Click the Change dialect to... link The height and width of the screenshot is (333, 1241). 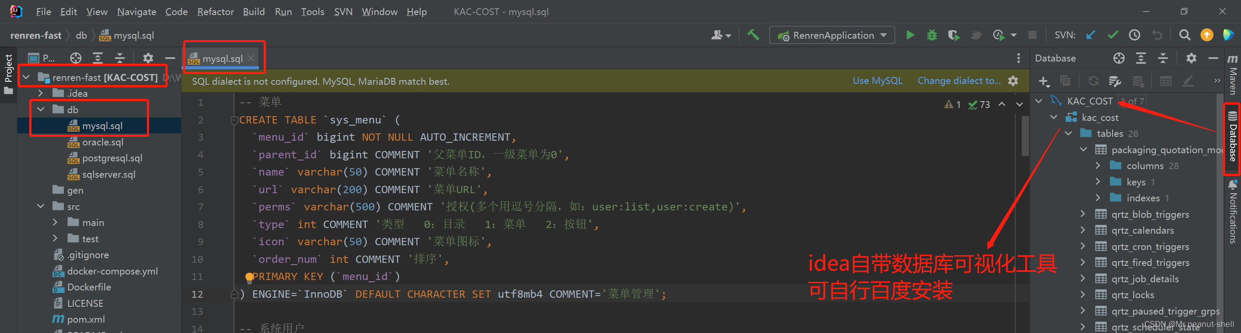tap(959, 81)
